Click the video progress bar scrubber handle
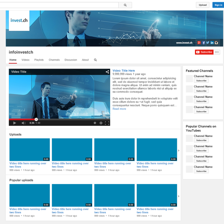 pos(36,119)
